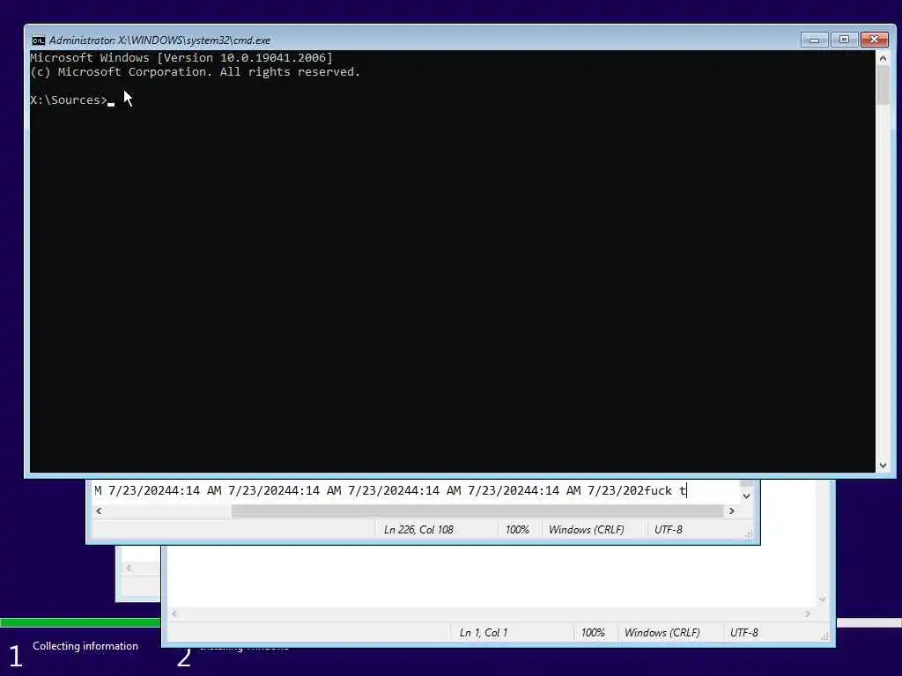This screenshot has width=902, height=676.
Task: Click the cmd.exe window title text
Action: (159, 40)
